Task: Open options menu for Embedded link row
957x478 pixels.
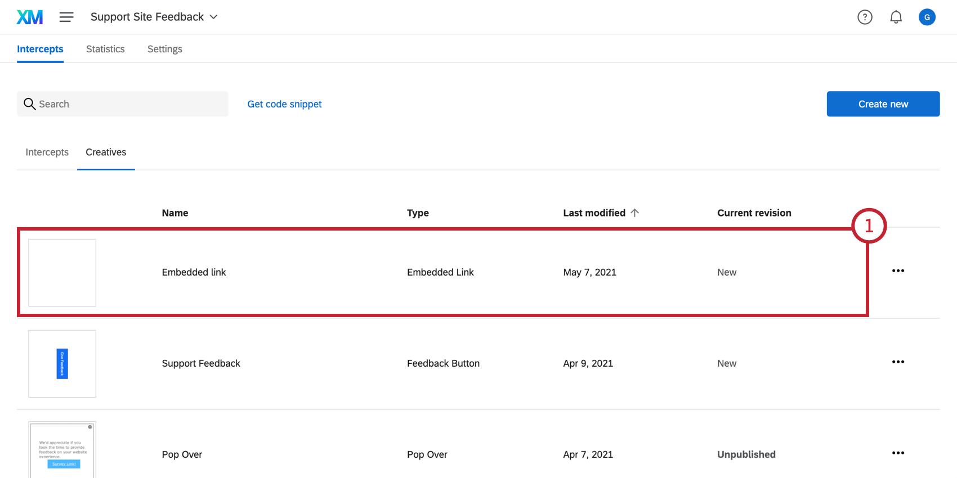Action: [x=898, y=271]
